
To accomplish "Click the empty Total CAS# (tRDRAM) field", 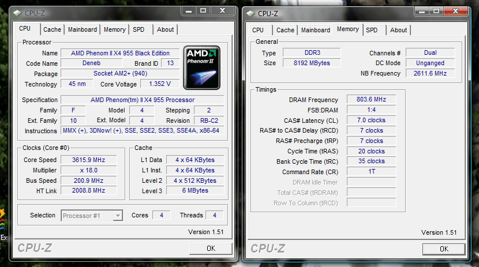I will point(371,192).
